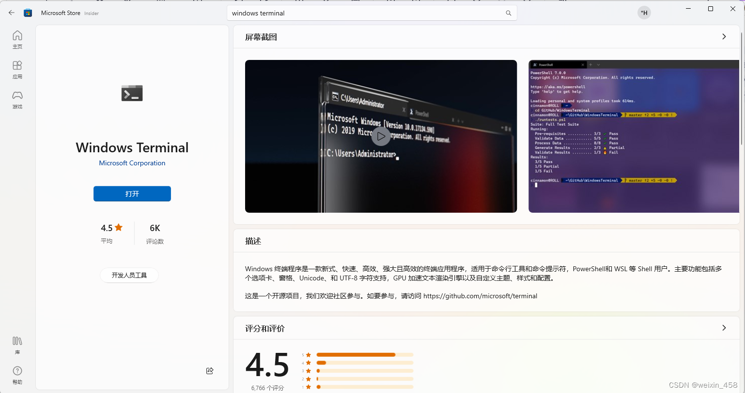Screen dimensions: 745x393
Task: Open the Microsoft Corporation publisher link
Action: [x=132, y=163]
